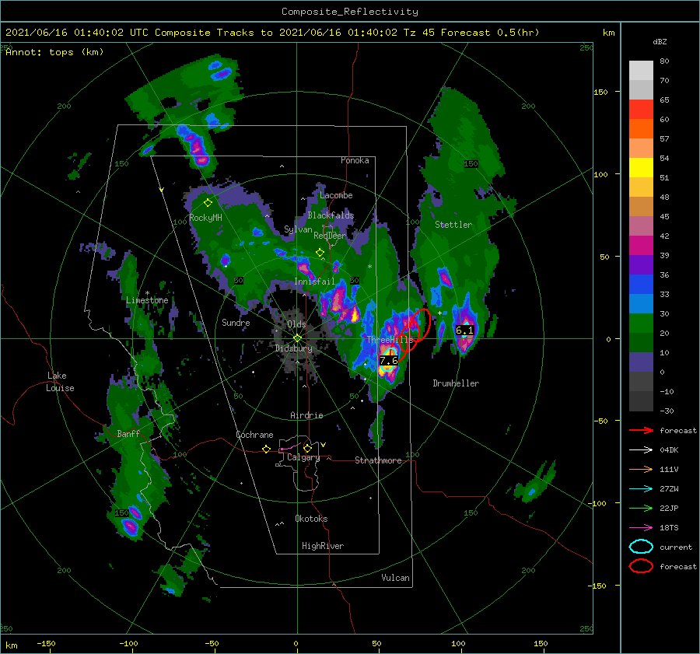700x654 pixels.
Task: Click the cyan current ellipse in the legend
Action: click(641, 547)
